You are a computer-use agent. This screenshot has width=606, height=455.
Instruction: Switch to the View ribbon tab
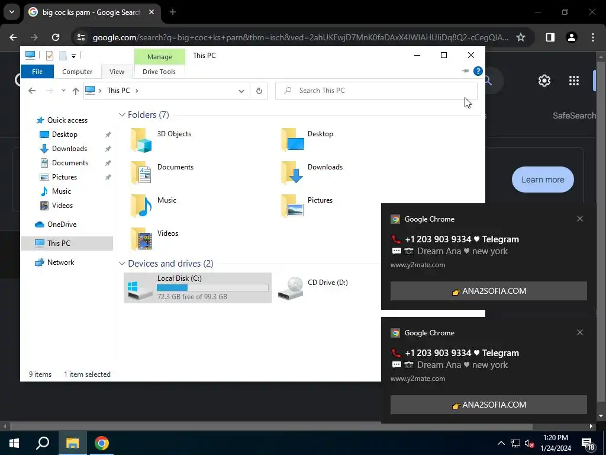117,72
